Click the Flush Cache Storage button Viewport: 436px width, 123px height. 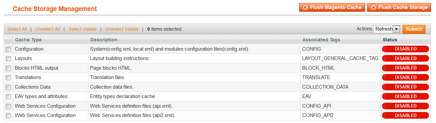coord(399,7)
